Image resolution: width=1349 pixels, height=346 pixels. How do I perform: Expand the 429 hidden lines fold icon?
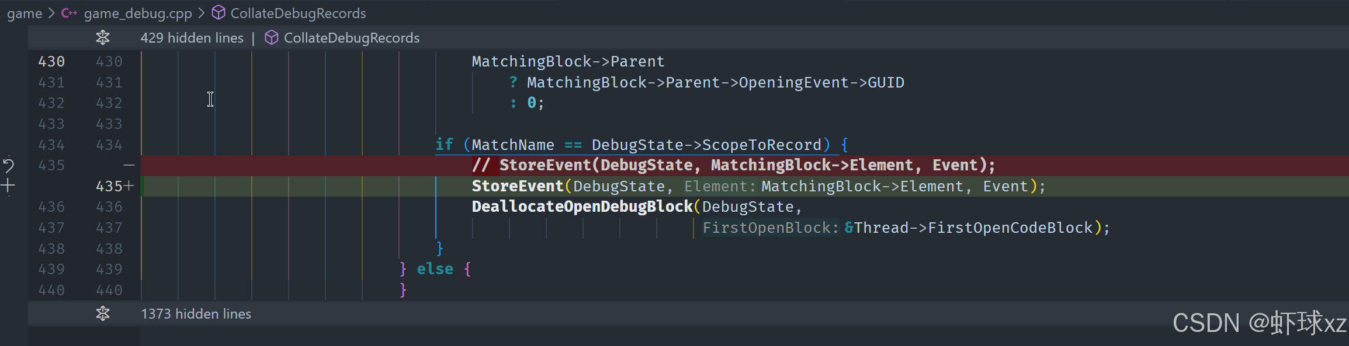point(103,38)
